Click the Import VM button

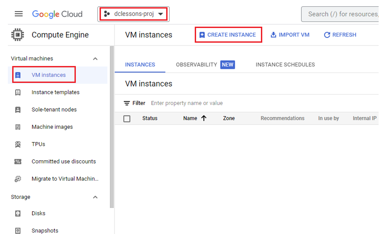[290, 35]
